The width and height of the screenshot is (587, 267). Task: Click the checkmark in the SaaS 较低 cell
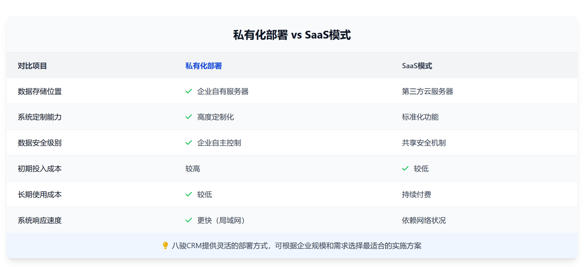click(x=405, y=169)
